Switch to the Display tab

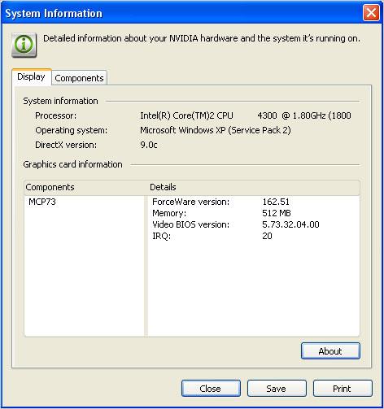[x=32, y=76]
